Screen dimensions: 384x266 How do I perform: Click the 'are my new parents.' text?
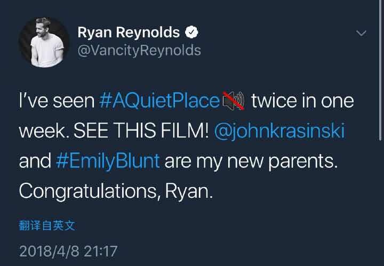pos(251,162)
